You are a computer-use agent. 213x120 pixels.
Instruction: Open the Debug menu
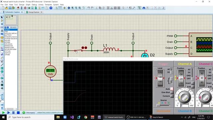[x=34, y=5]
